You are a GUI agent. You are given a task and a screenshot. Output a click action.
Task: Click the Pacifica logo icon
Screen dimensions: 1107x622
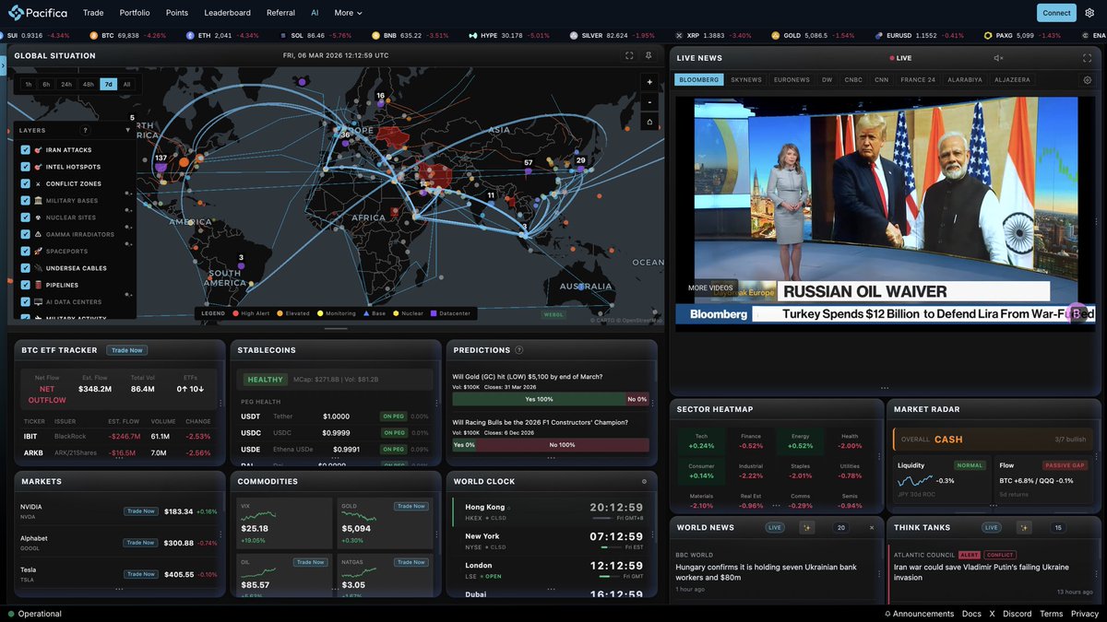click(18, 12)
